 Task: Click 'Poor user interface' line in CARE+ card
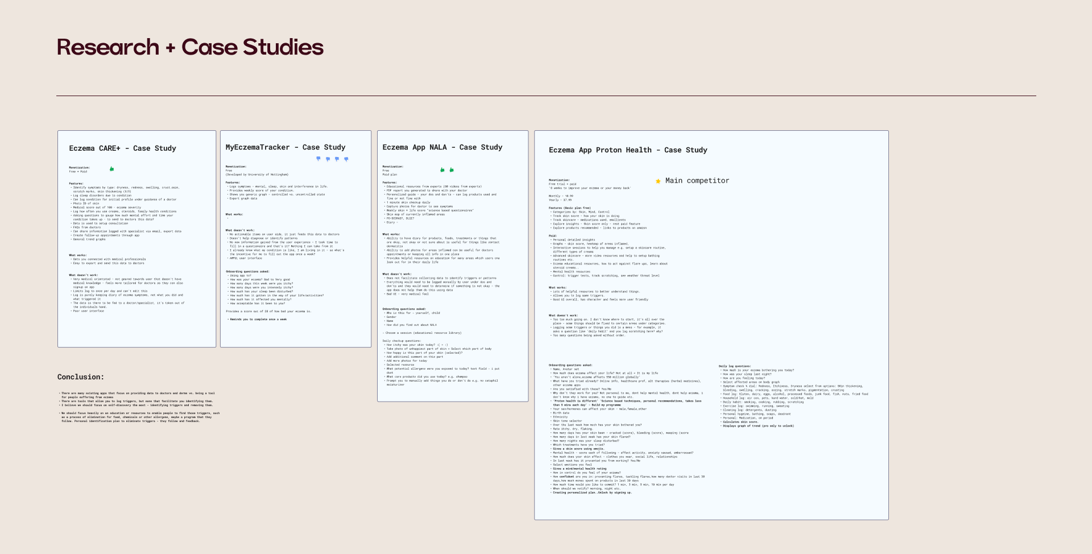click(x=89, y=311)
